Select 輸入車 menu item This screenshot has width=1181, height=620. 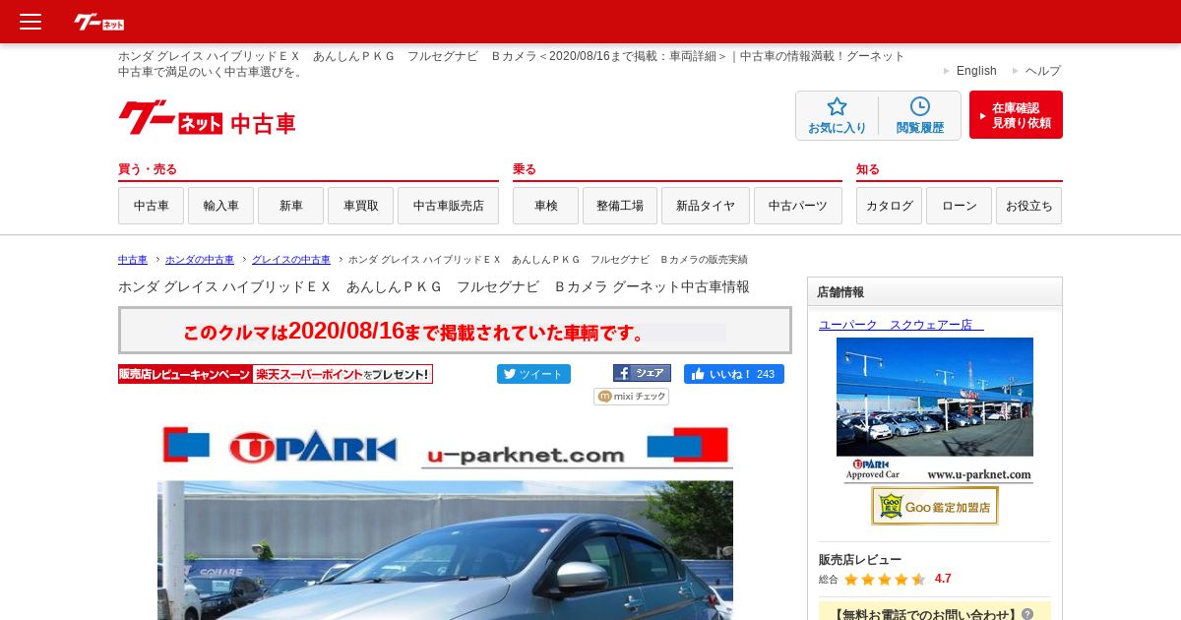tap(221, 206)
